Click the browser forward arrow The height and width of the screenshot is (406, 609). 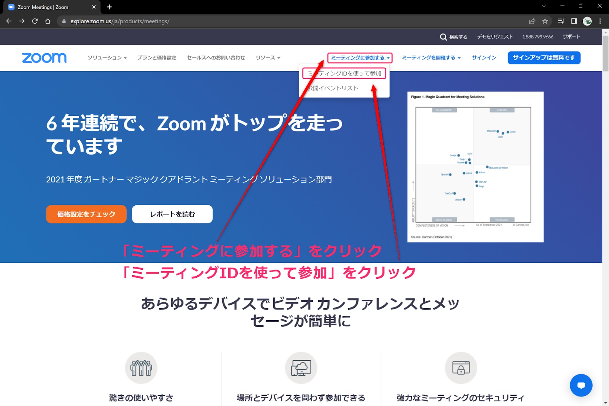tap(22, 21)
